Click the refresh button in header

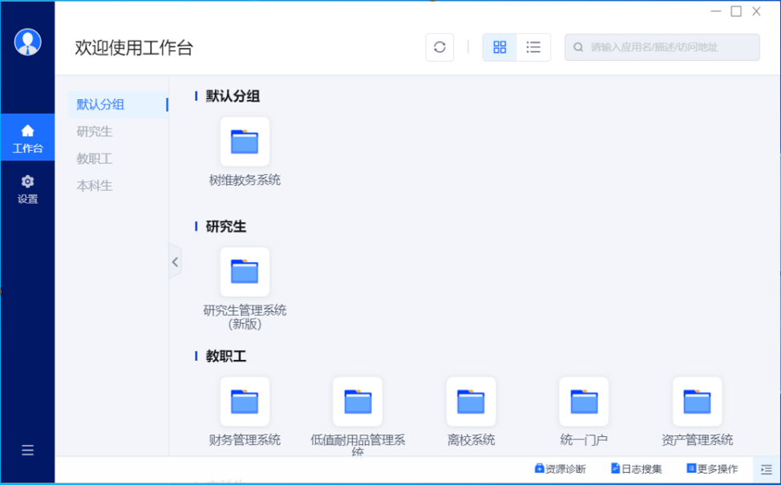439,47
